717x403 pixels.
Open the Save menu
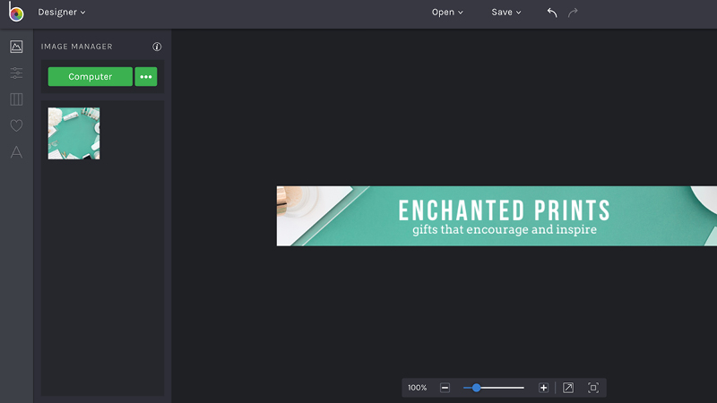[506, 13]
